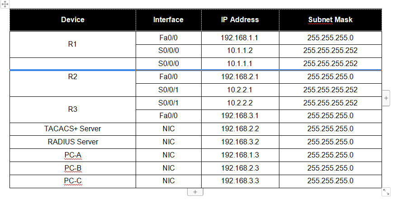Select the Interface column header
The image size is (401, 200).
coord(168,19)
